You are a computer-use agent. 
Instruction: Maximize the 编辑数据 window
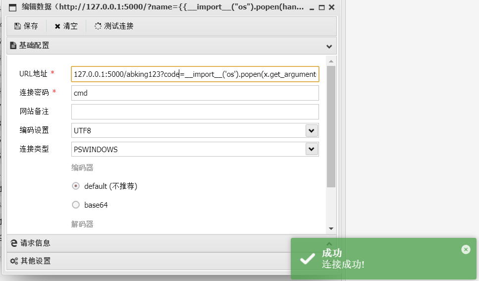pos(321,7)
